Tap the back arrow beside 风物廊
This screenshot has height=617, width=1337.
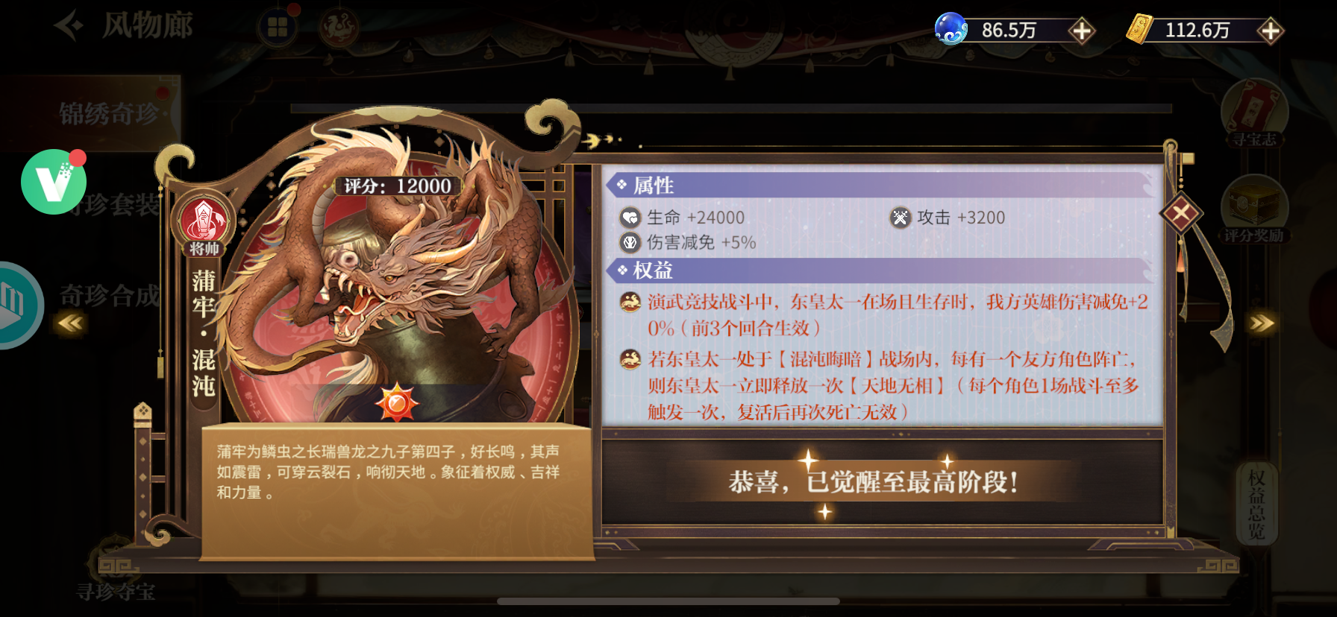[69, 26]
